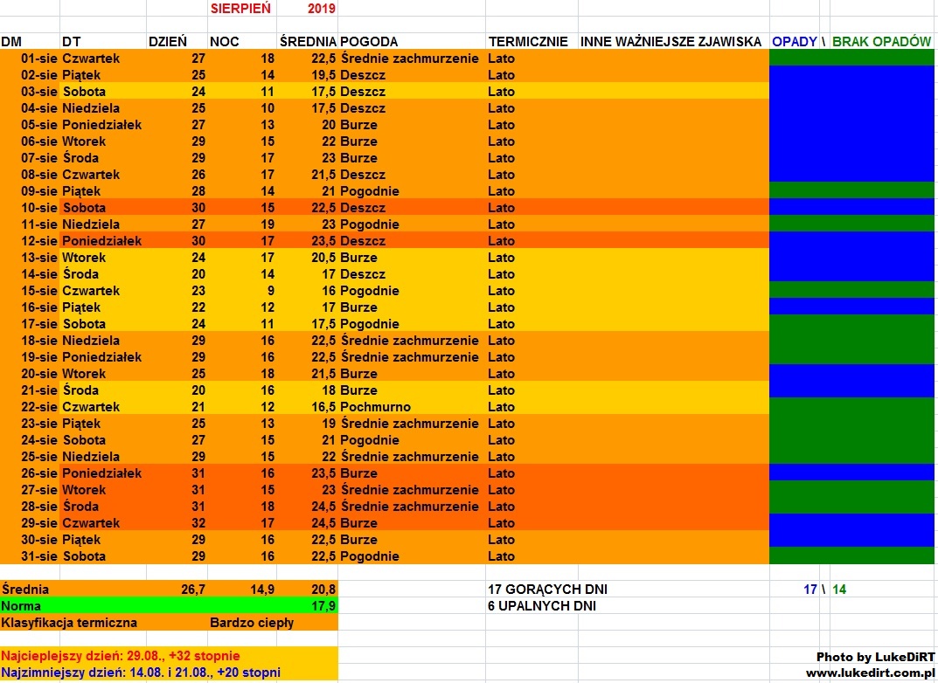Click the Pochmurno weather cell
The height and width of the screenshot is (683, 938).
click(375, 407)
